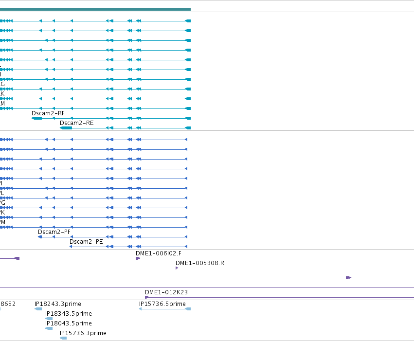
Task: Click the Dscam2-PF protein label
Action: 54,232
